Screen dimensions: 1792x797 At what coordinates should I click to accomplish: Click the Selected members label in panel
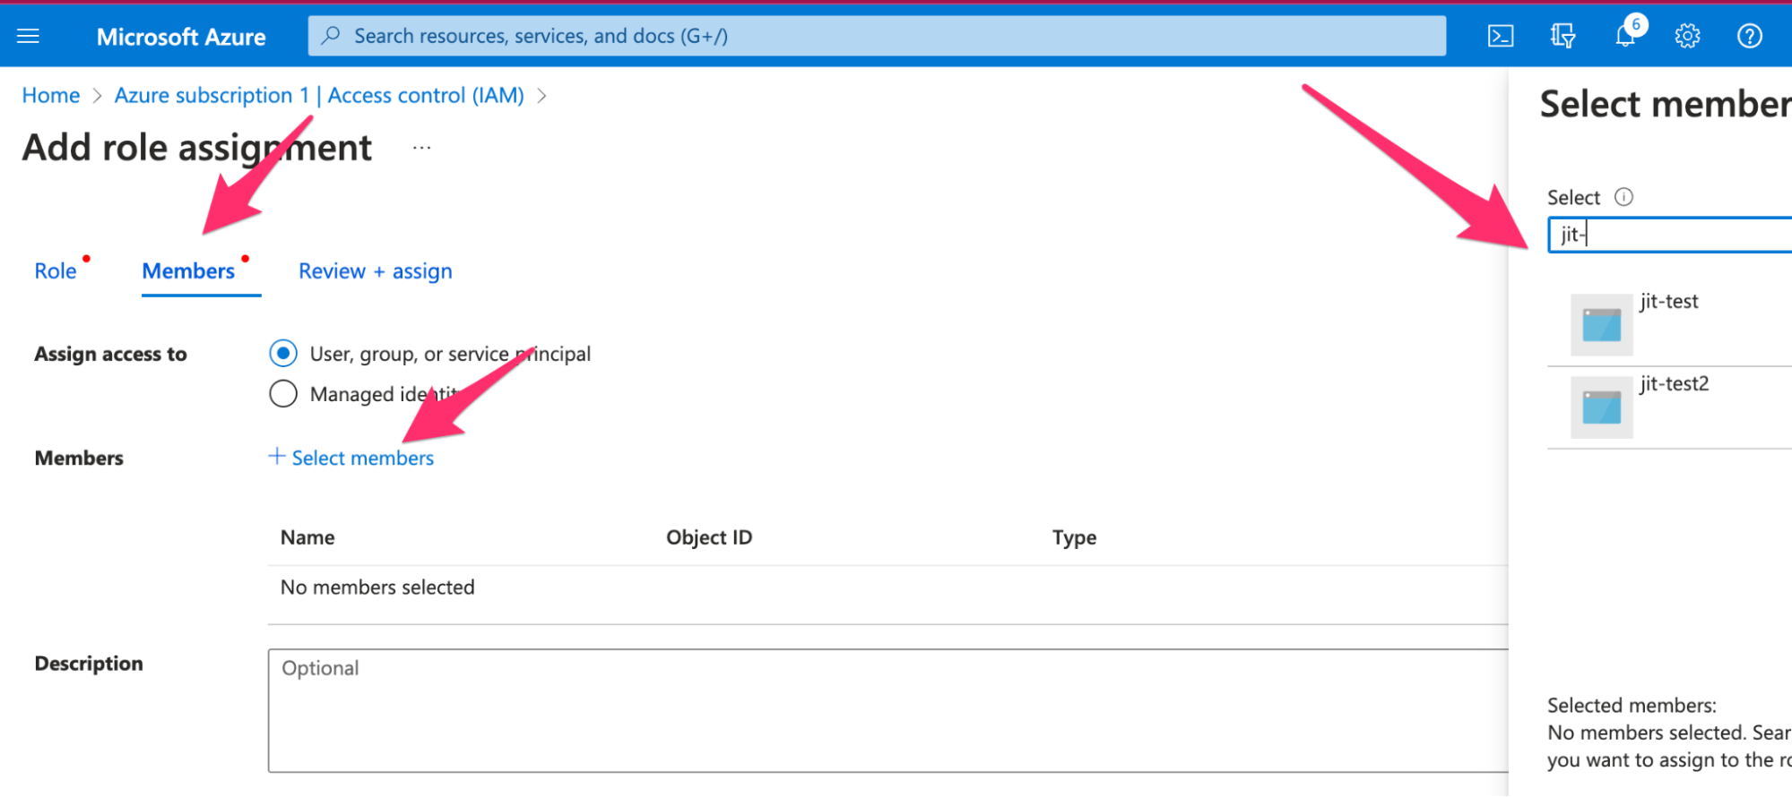point(1632,706)
